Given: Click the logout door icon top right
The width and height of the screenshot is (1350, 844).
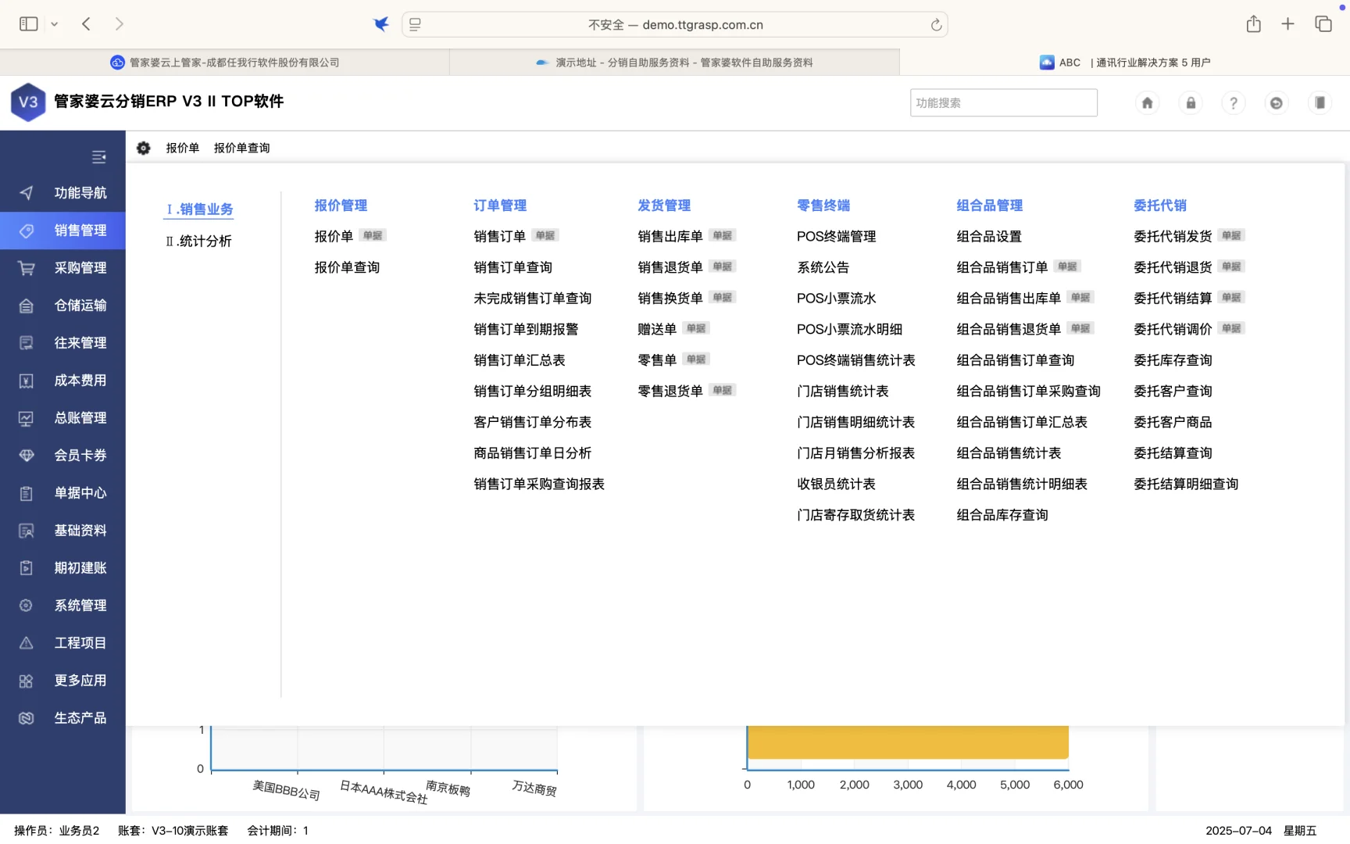Looking at the screenshot, I should (x=1276, y=102).
